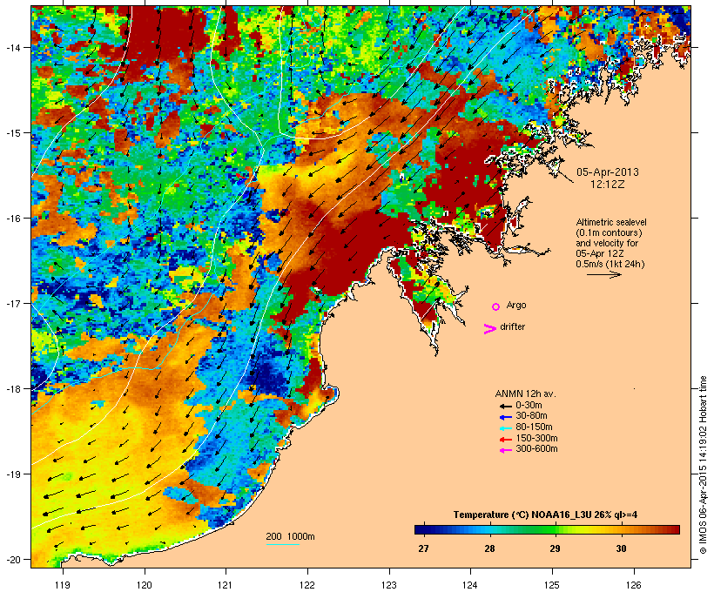The height and width of the screenshot is (592, 714).
Task: Click the temperature color bar
Action: coord(547,529)
